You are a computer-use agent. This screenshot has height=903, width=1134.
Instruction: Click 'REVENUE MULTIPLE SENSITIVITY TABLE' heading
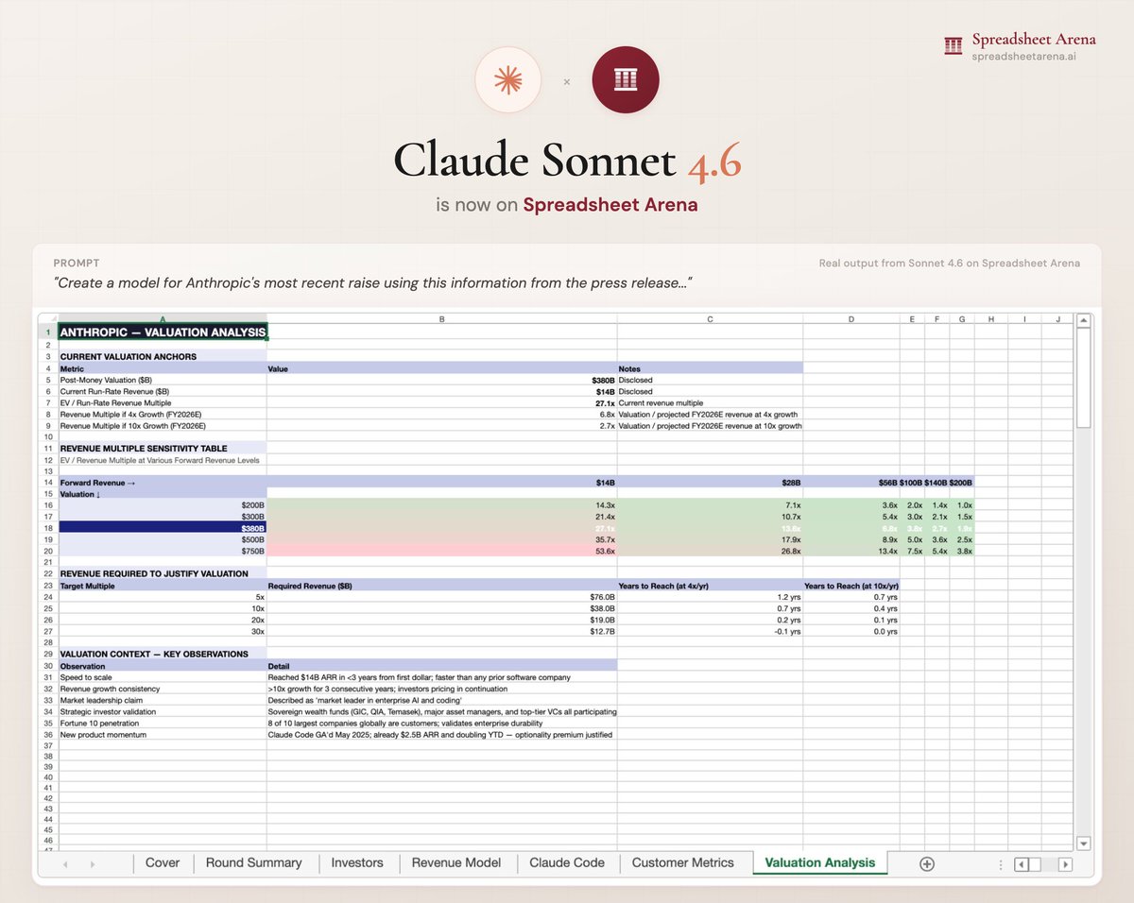click(x=163, y=449)
